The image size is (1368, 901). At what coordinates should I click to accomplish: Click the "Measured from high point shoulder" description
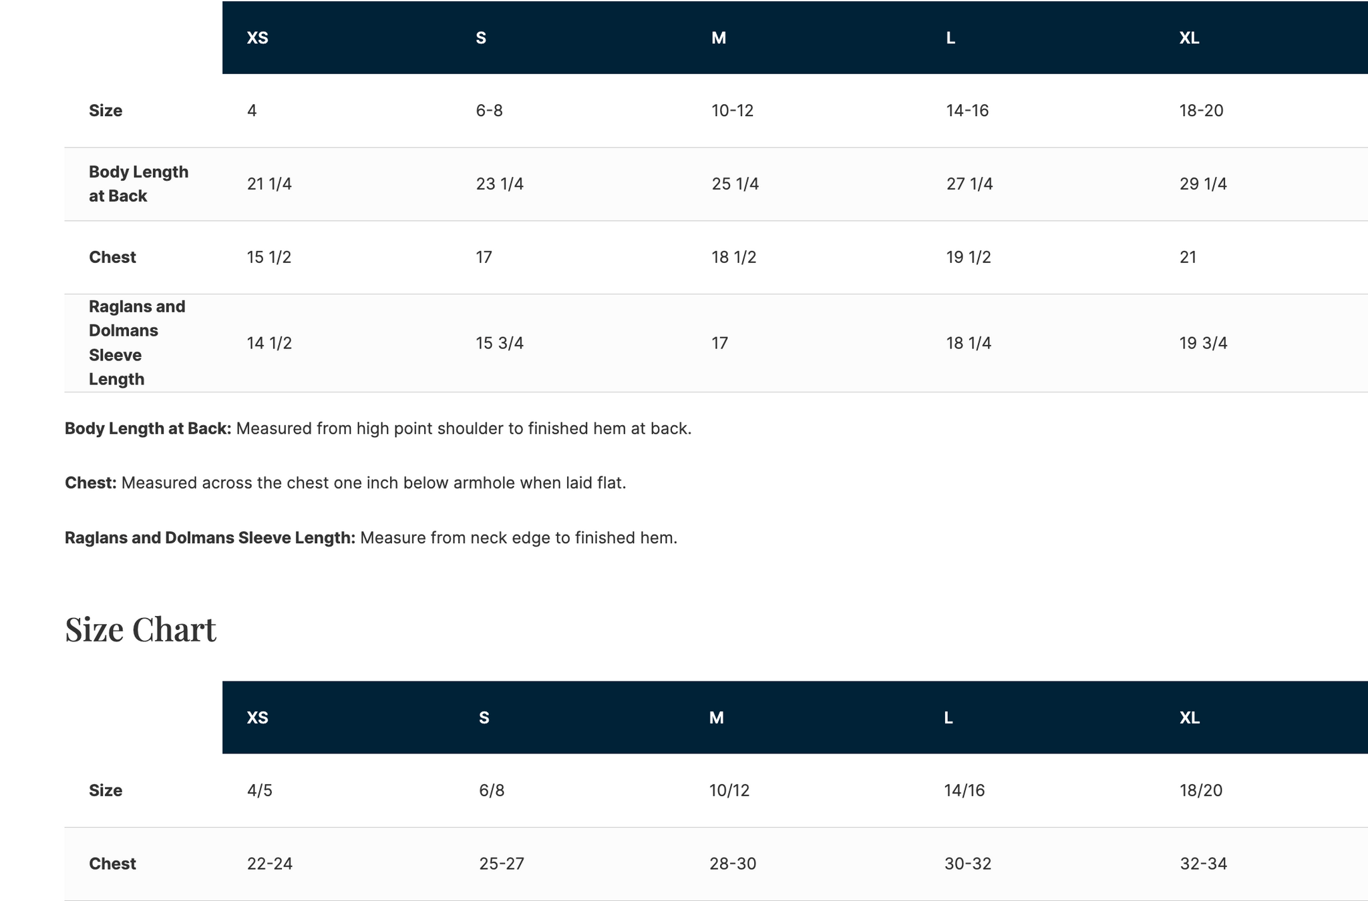coord(464,428)
